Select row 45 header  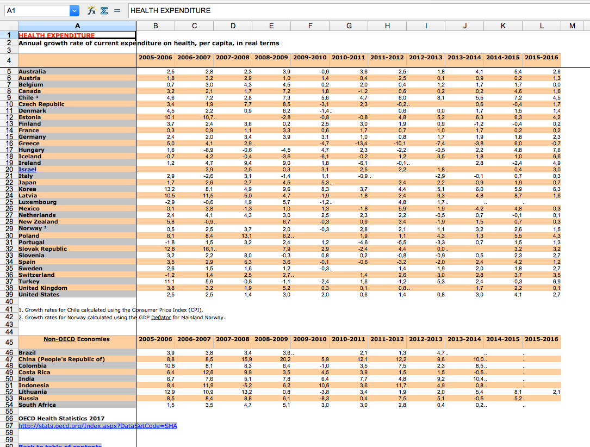click(9, 342)
